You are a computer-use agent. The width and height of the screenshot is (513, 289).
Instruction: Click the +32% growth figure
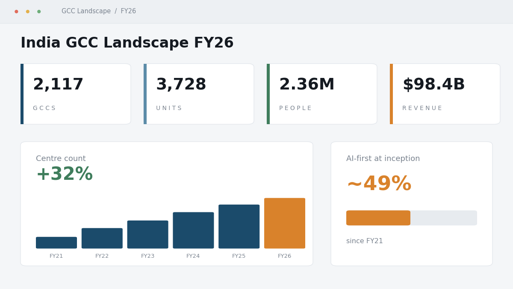pos(65,175)
